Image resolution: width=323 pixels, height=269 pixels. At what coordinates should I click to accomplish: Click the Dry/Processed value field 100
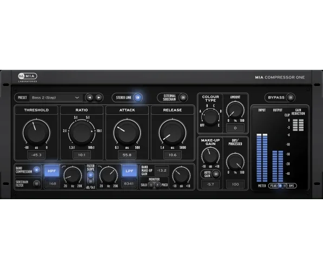coord(235,184)
